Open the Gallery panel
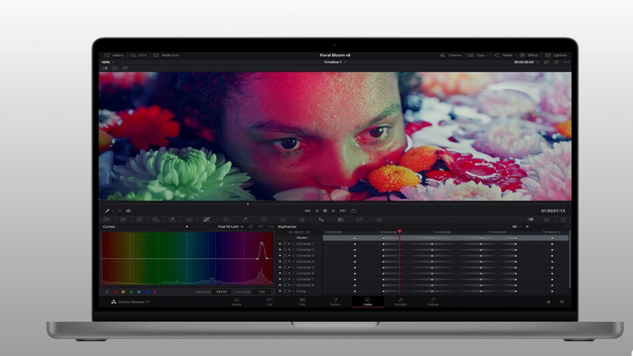This screenshot has width=633, height=356. (x=114, y=55)
